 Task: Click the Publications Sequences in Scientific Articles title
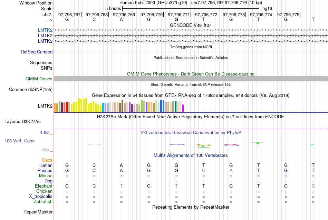191,58
